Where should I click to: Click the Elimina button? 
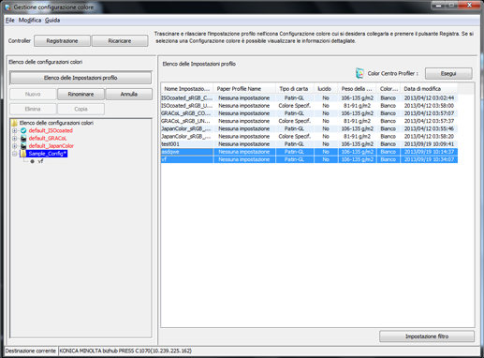coord(33,109)
